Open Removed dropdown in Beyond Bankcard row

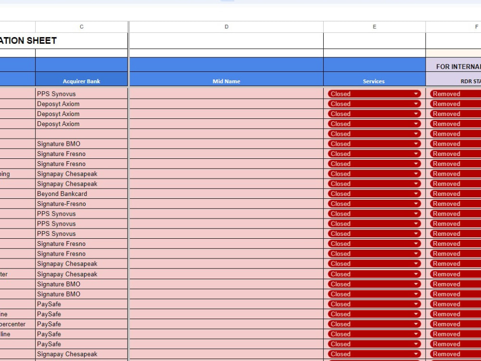coord(455,193)
